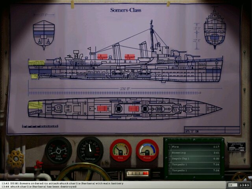Click the yellow valve wheel on pipe

16,159
